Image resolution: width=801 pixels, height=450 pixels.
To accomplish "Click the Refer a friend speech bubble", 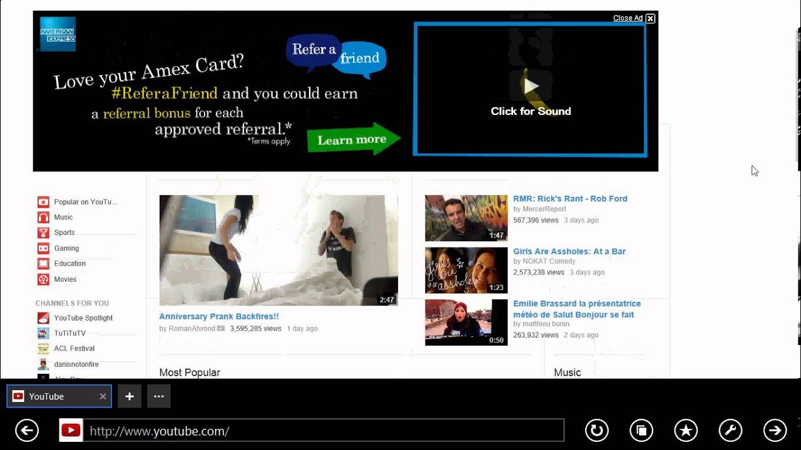I will coord(336,55).
